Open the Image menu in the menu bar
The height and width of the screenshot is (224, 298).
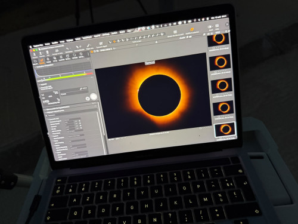coord(62,41)
